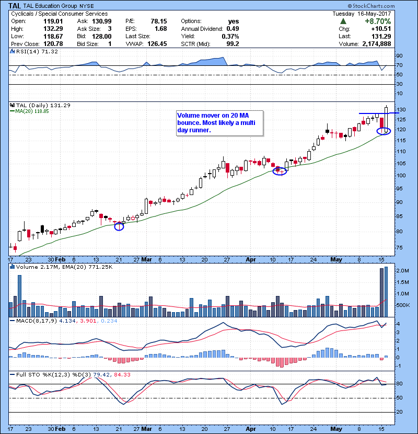Click the MACD value 4.134
This screenshot has height=434, width=418.
[67, 321]
